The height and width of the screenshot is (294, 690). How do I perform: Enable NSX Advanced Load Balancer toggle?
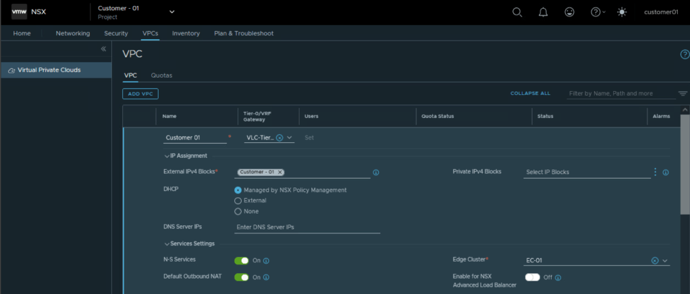[x=532, y=277]
